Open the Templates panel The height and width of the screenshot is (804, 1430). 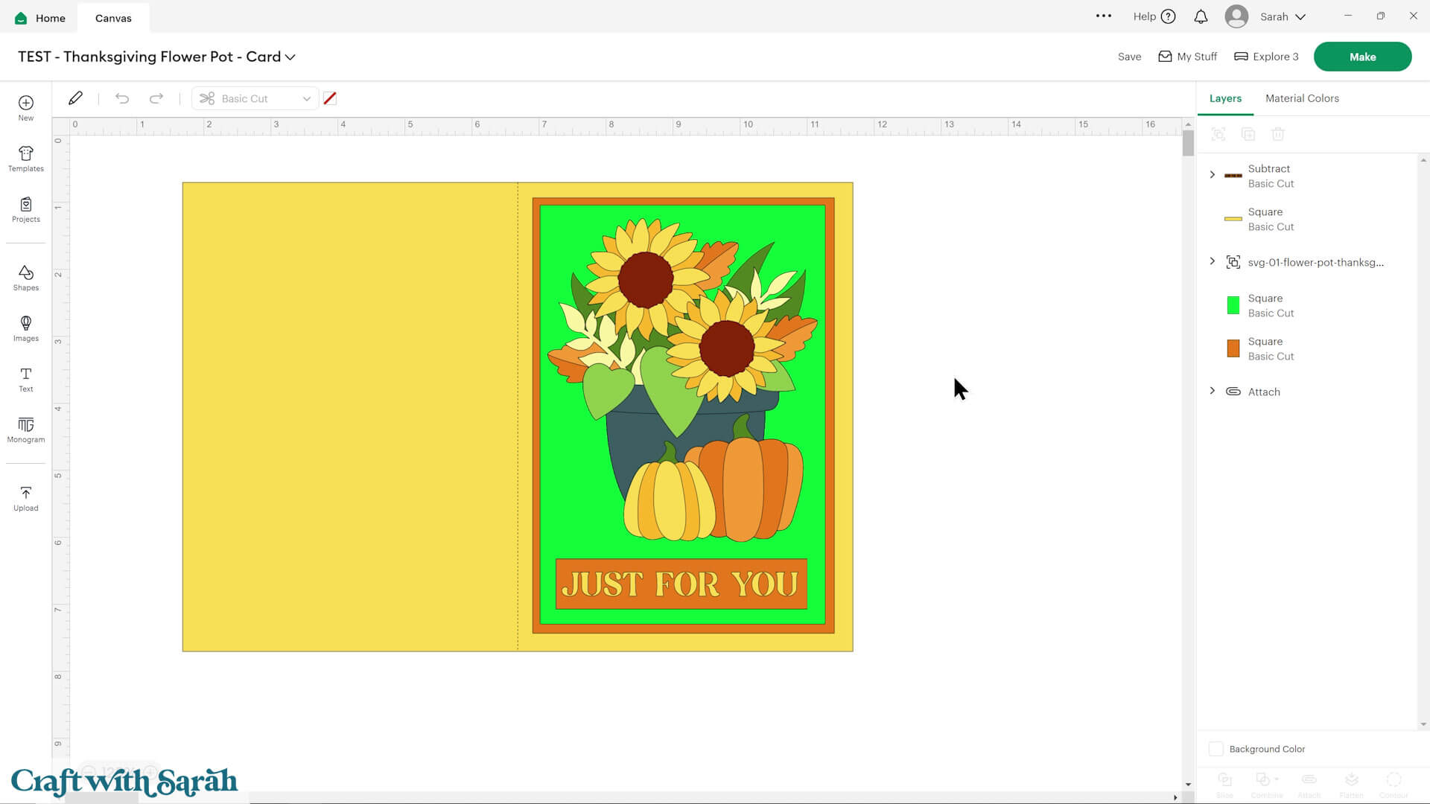(26, 159)
